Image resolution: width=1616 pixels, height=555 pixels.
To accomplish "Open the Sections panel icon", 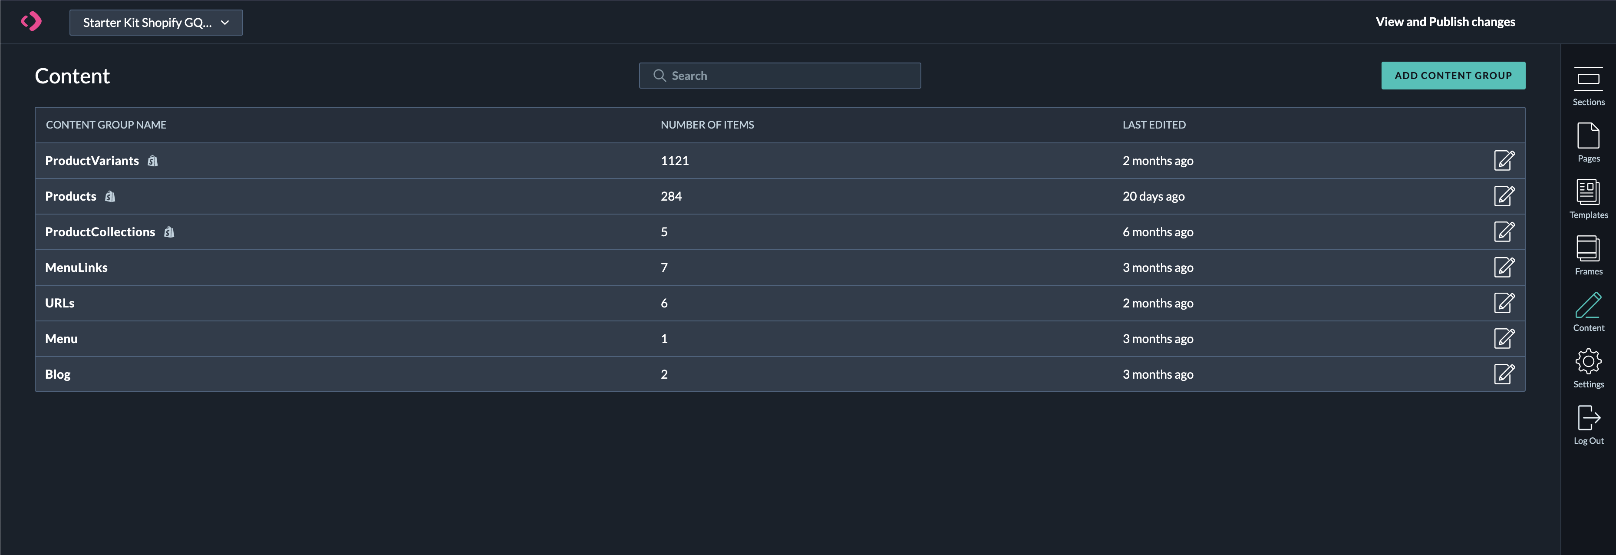I will 1588,85.
